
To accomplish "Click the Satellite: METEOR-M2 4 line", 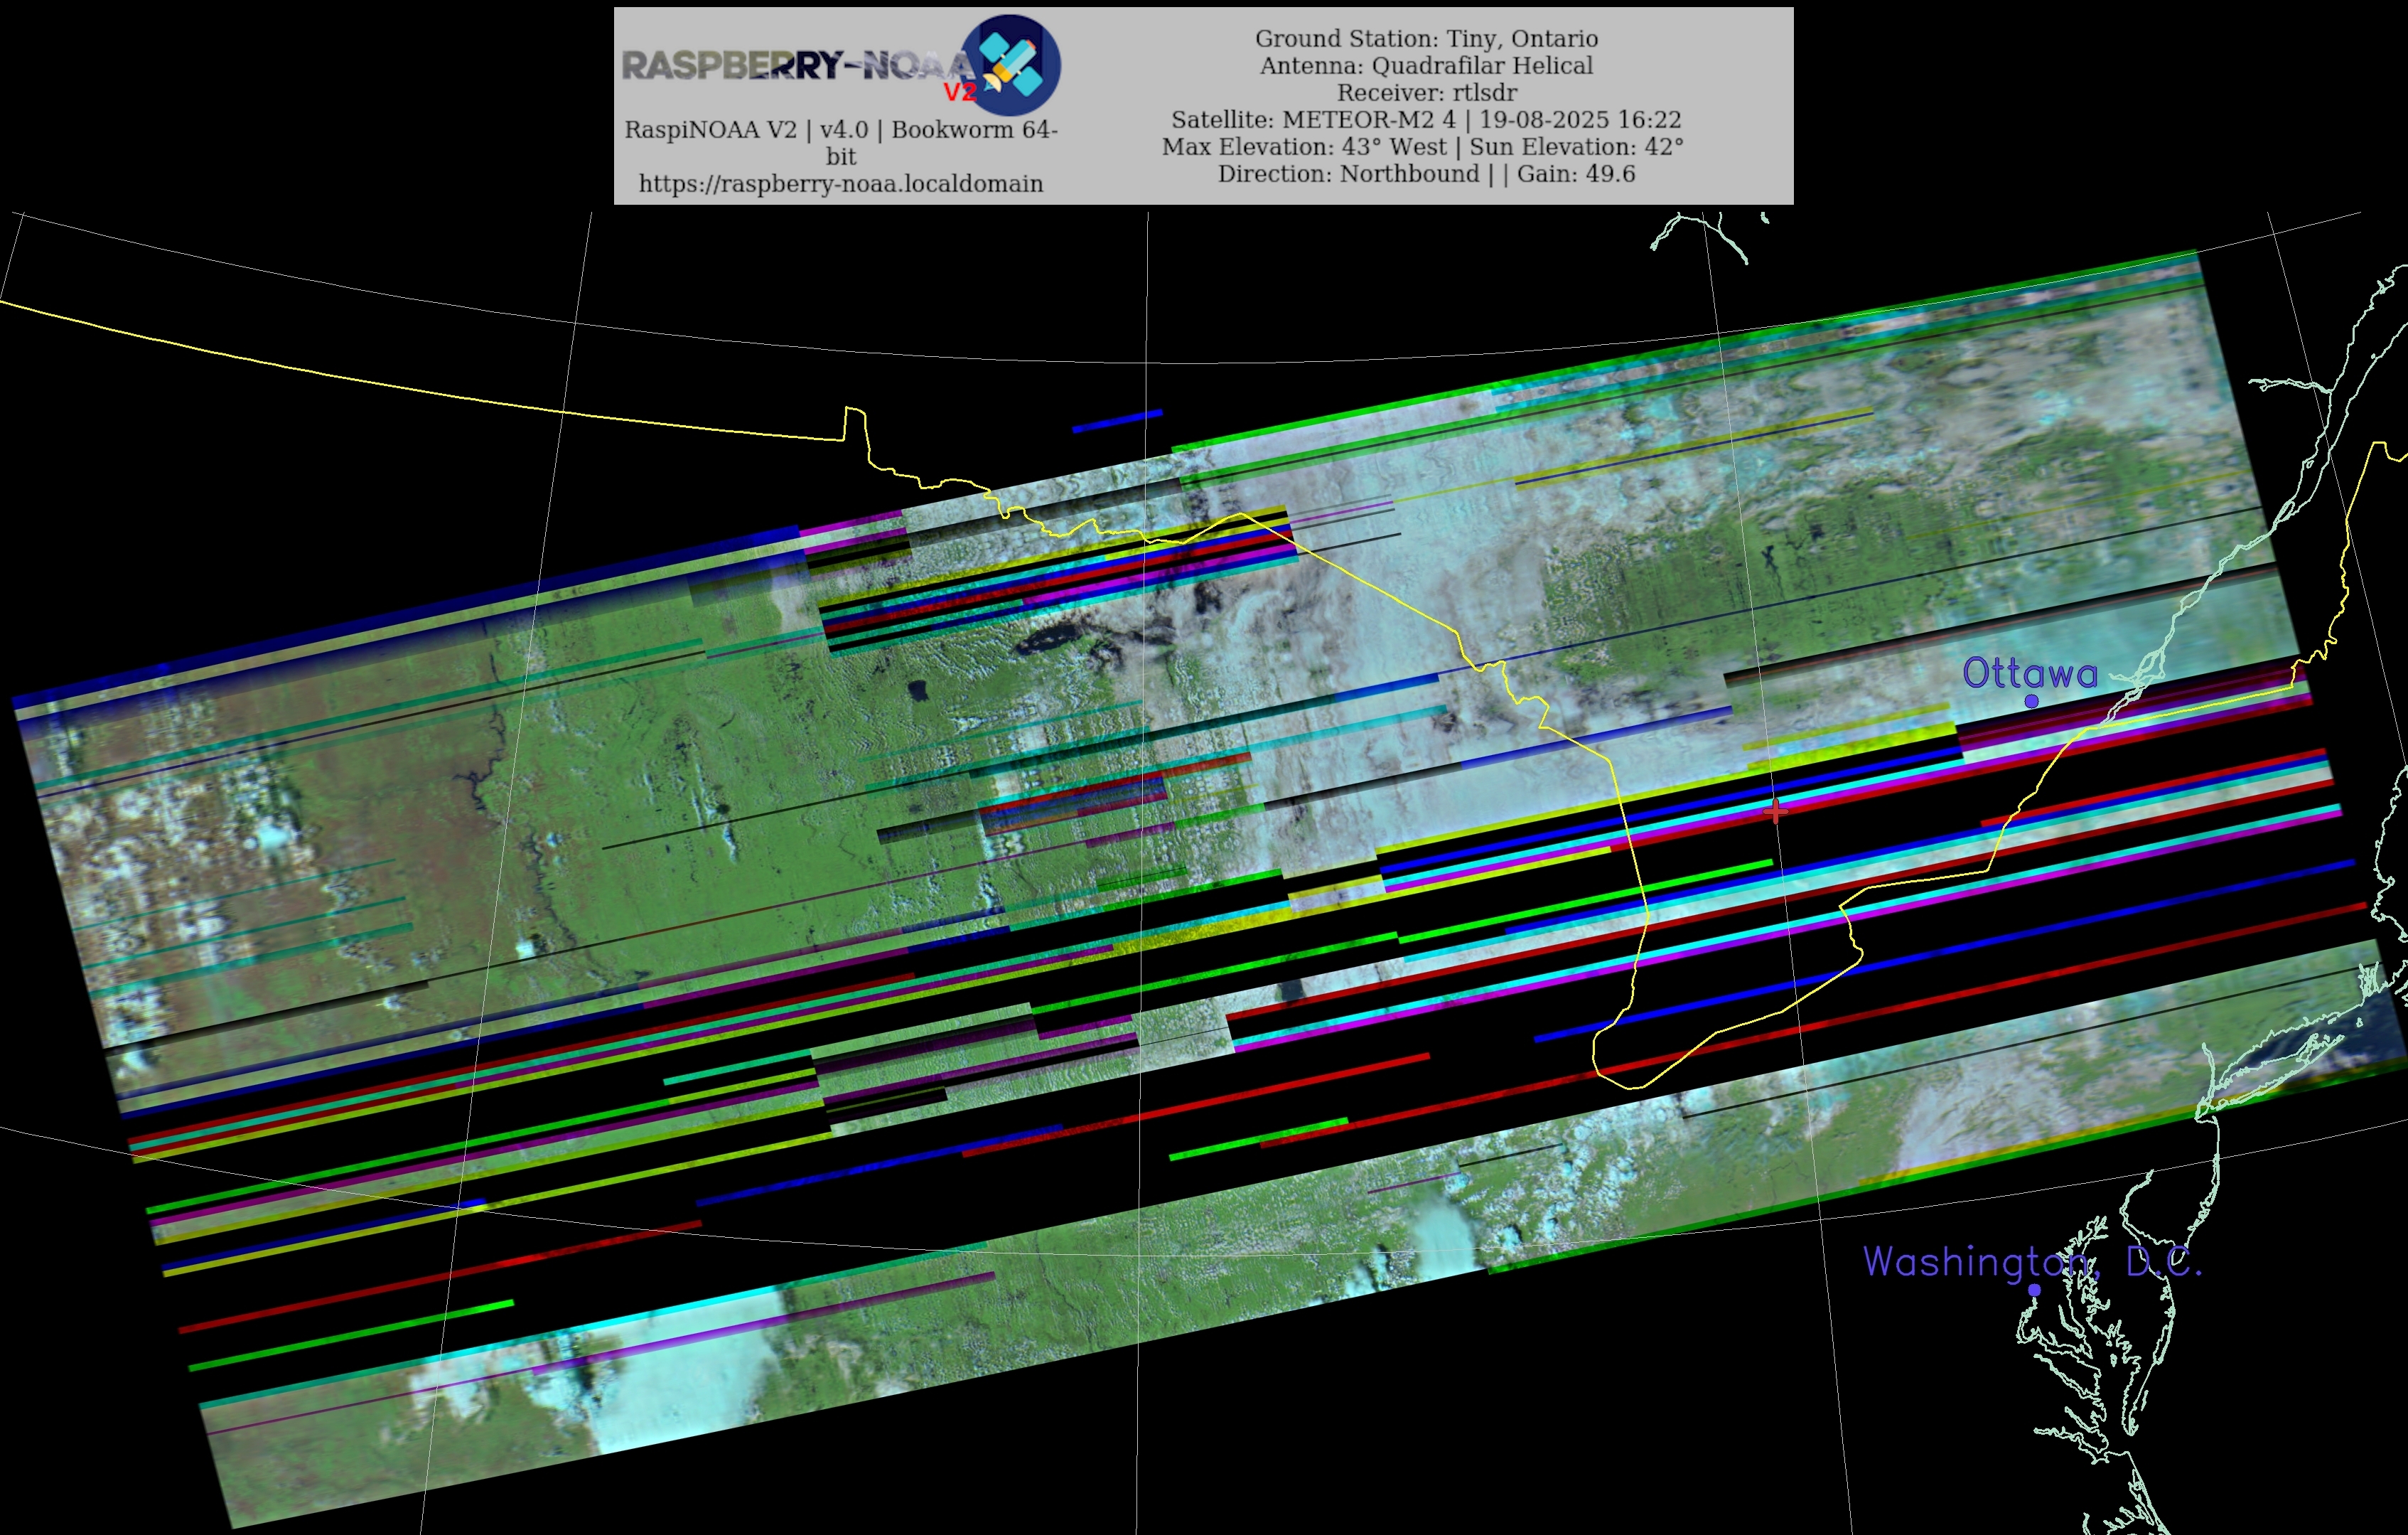I will (x=1426, y=120).
